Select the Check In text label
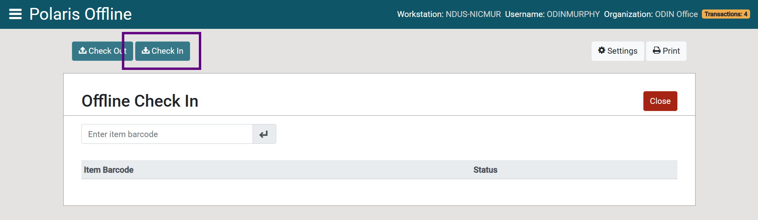Viewport: 758px width, 220px height. tap(168, 51)
